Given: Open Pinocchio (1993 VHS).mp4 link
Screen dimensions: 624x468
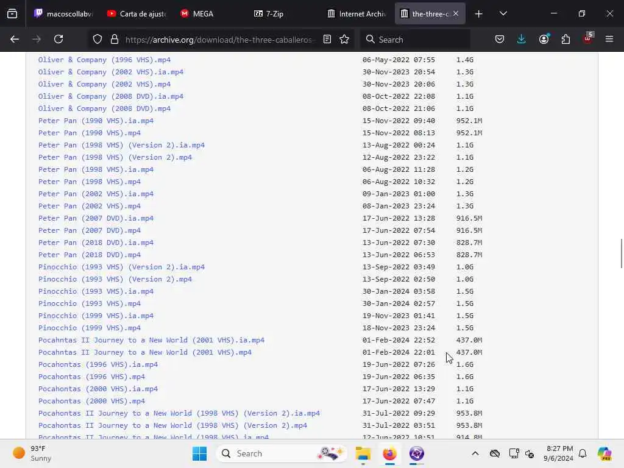Looking at the screenshot, I should (x=90, y=303).
